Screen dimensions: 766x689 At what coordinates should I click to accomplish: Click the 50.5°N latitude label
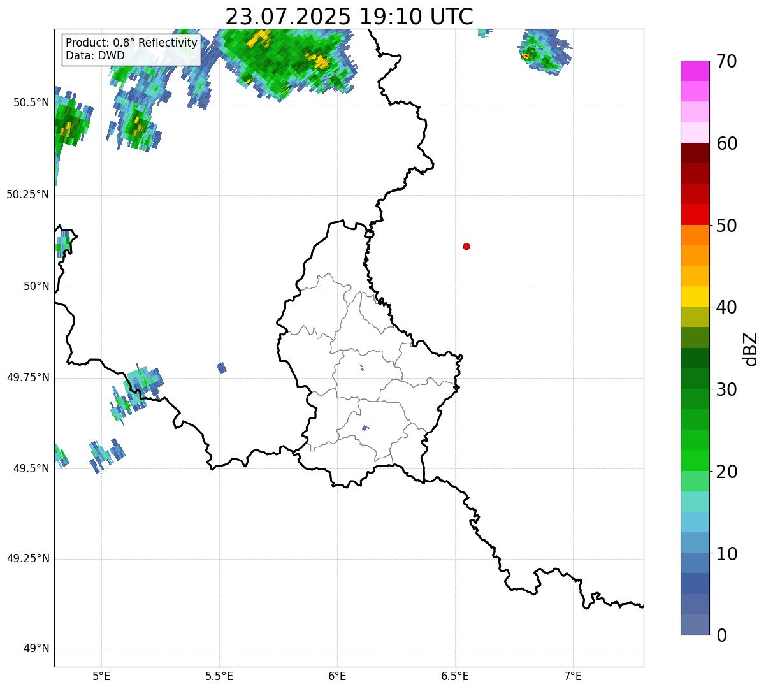(32, 103)
